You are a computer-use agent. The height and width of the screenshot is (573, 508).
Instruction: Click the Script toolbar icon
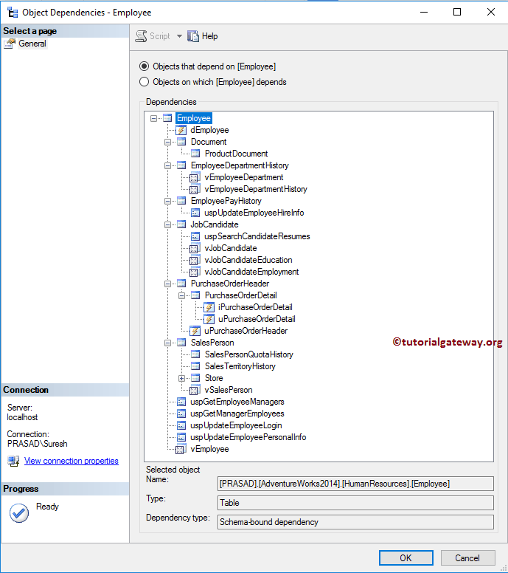(141, 36)
